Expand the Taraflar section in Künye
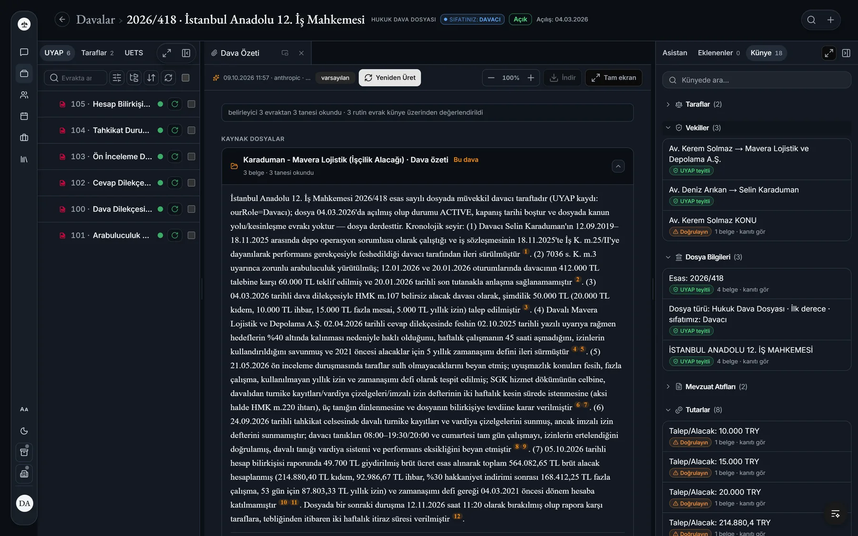 click(668, 104)
